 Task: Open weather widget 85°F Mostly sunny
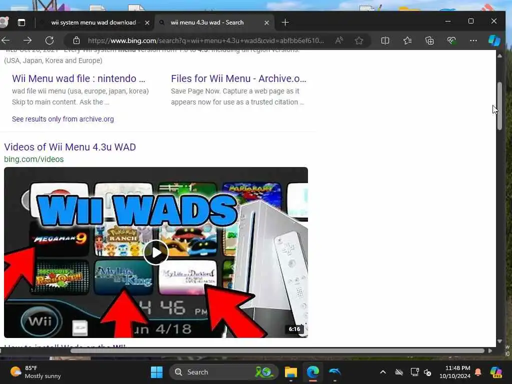click(35, 372)
